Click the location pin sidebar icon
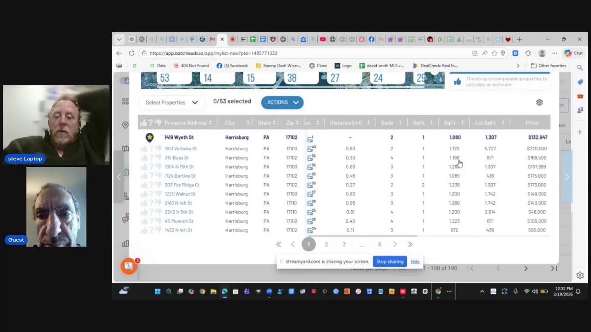This screenshot has height=332, width=591. (125, 125)
